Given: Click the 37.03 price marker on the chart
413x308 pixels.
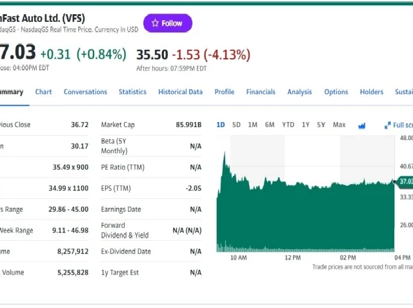Looking at the screenshot, I should click(405, 181).
